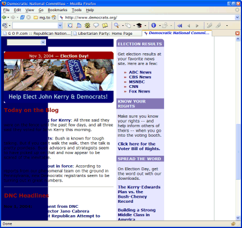Click the 'Done' status bar text
The image size is (242, 228).
tap(7, 224)
